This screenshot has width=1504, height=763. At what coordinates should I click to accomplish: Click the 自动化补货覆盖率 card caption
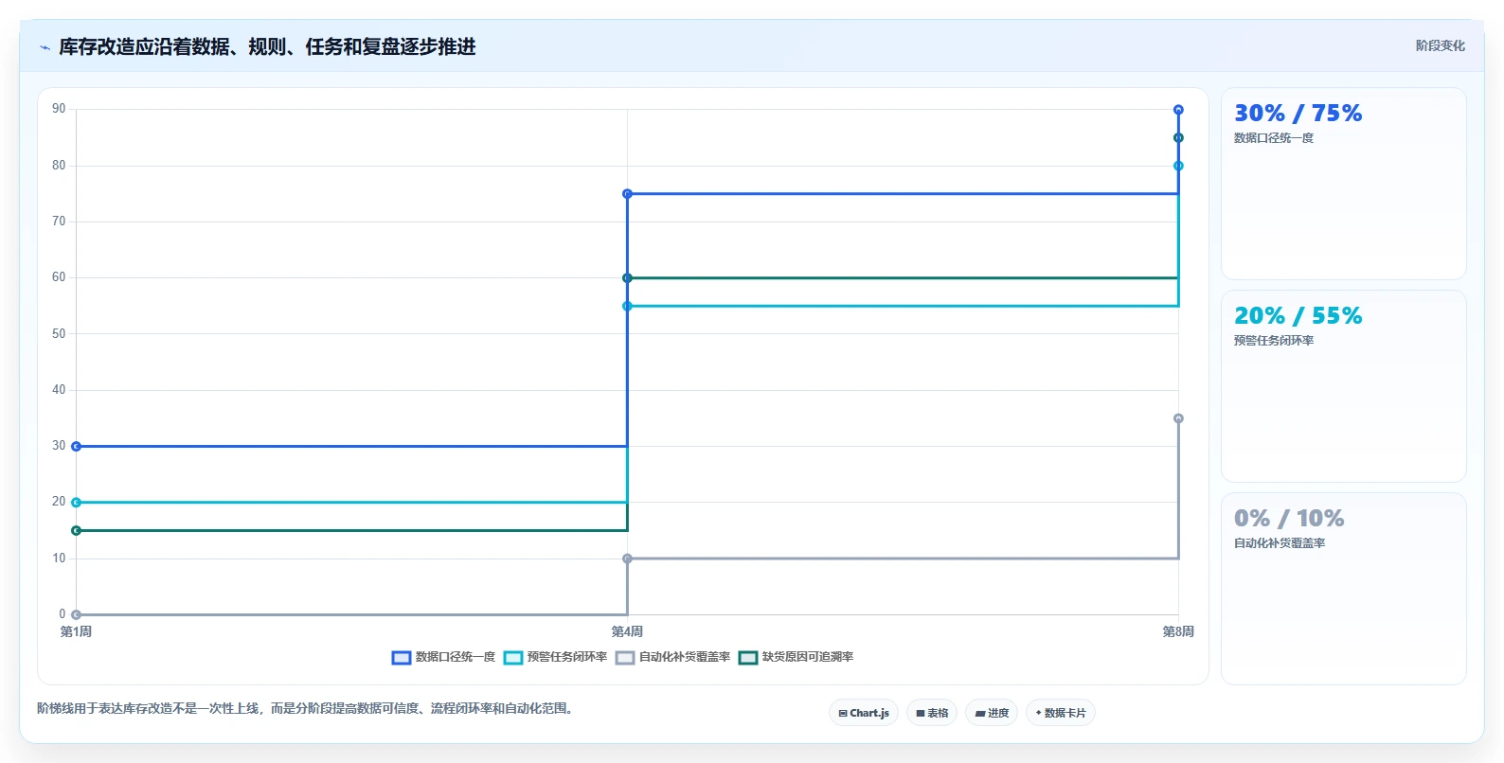click(x=1279, y=543)
